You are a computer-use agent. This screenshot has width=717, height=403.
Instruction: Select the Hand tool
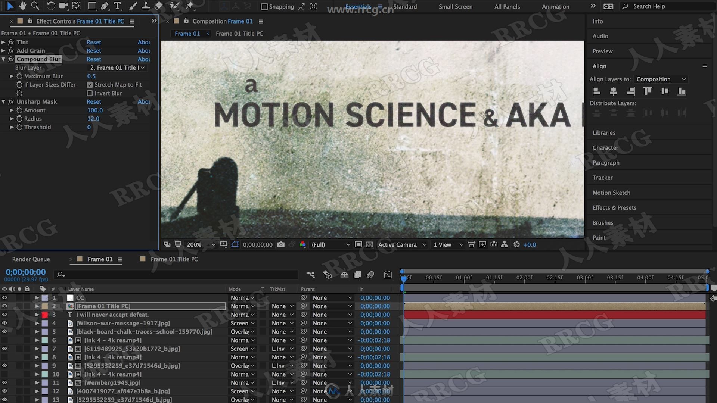[23, 6]
